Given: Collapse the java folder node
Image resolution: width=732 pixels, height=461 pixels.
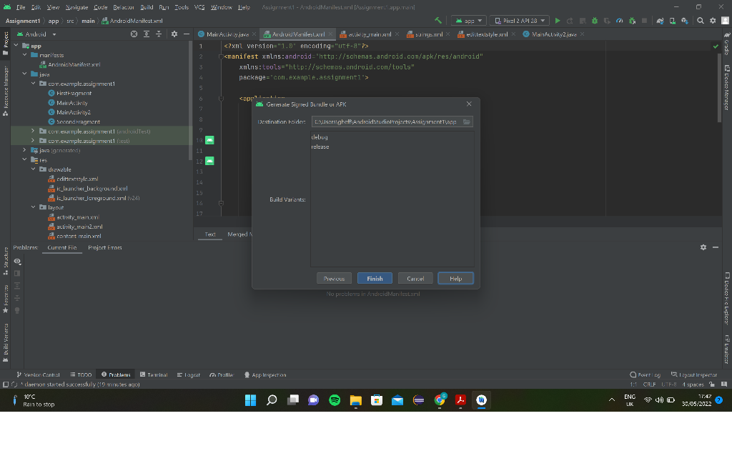Looking at the screenshot, I should pyautogui.click(x=25, y=74).
